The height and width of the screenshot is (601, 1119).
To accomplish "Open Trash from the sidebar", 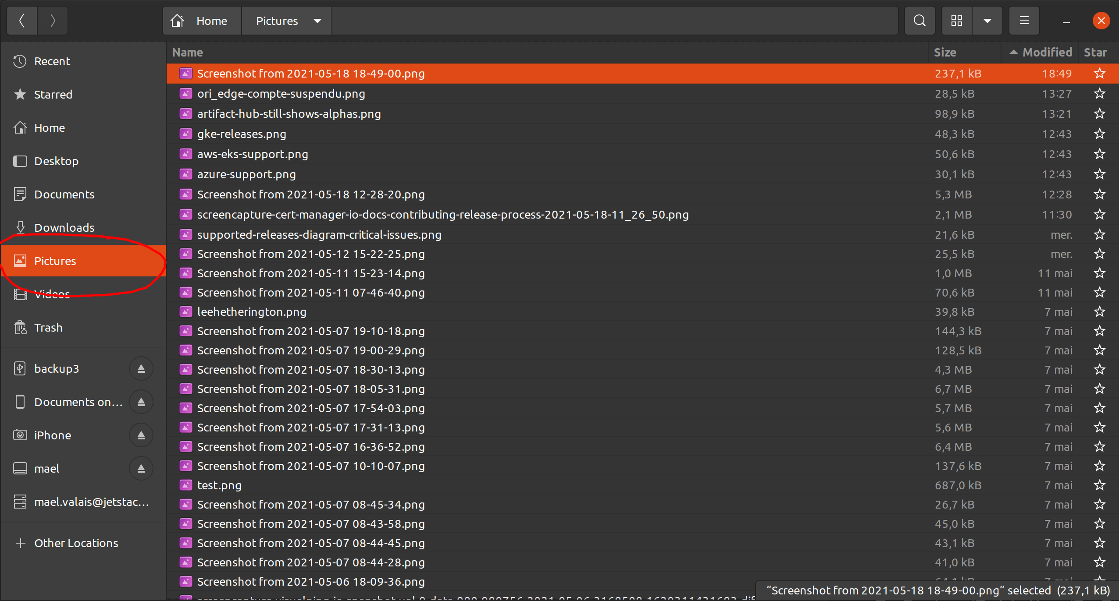I will click(49, 327).
